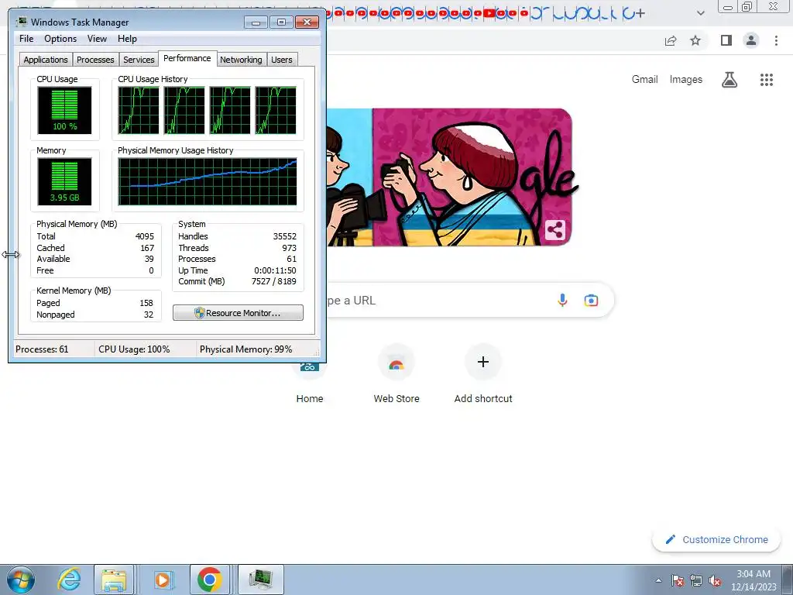793x595 pixels.
Task: Click the CPU Usage 100% gauge
Action: (x=64, y=110)
